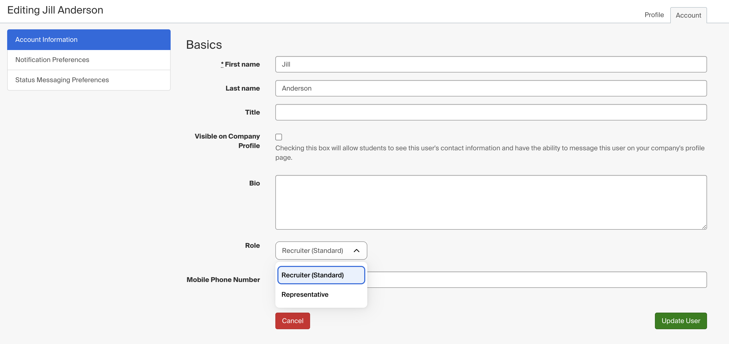
Task: Click into the Last name field
Action: [x=491, y=88]
